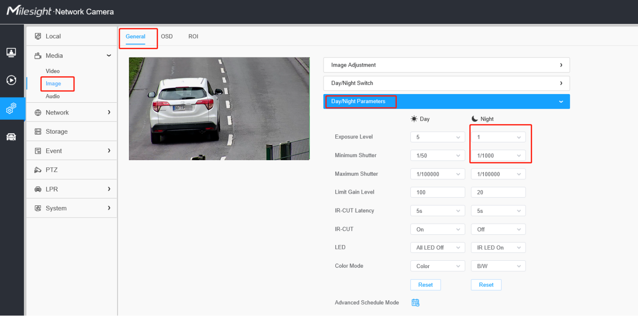Expand the Event menu section
Image resolution: width=638 pixels, height=316 pixels.
click(x=71, y=151)
